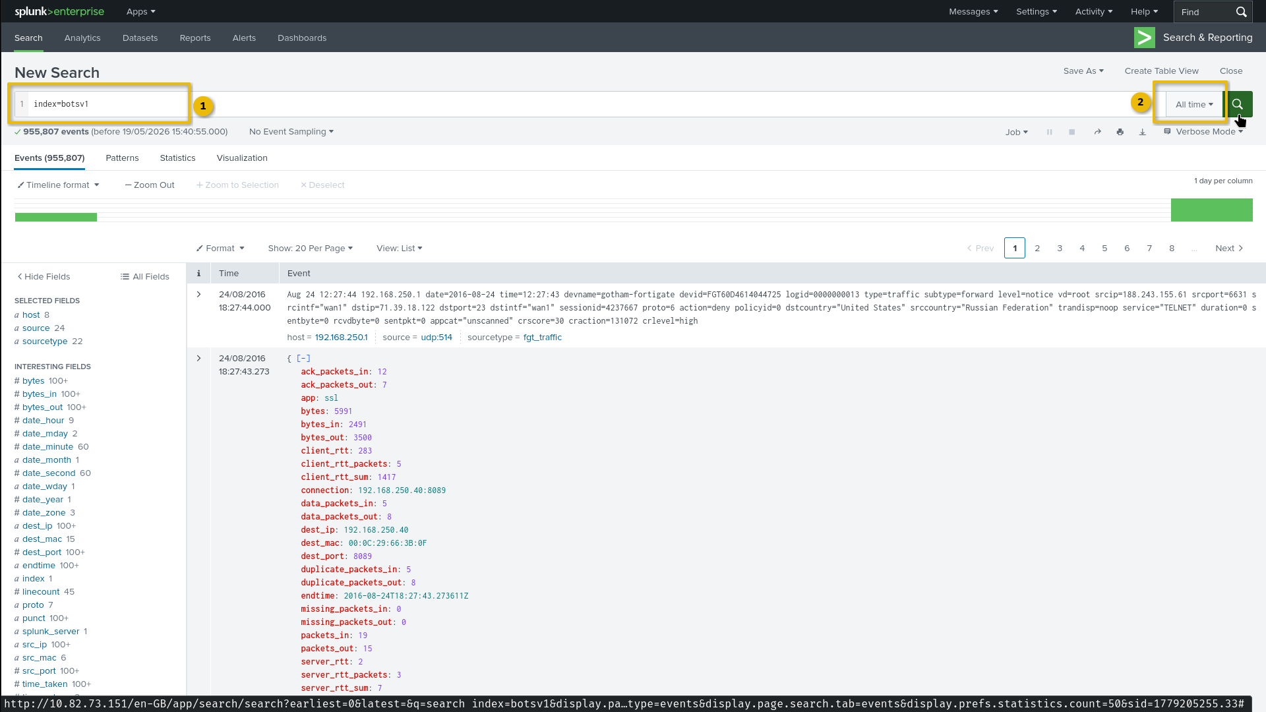Expand the first event row at 18:27:44.000
This screenshot has height=712, width=1266.
coord(198,295)
